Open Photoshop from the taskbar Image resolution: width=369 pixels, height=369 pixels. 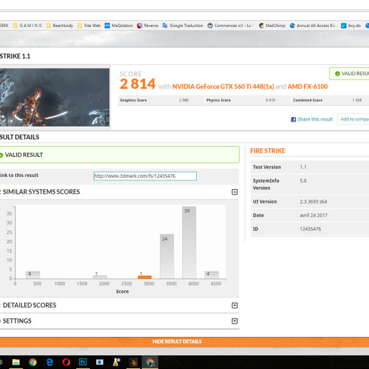[x=83, y=362]
